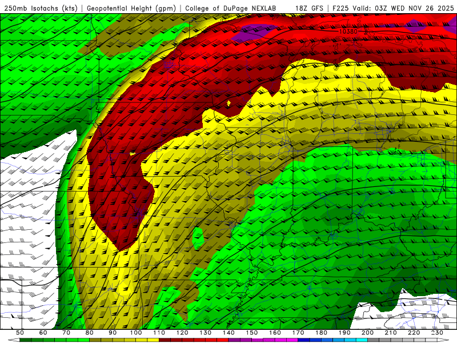This screenshot has height=343, width=457.
Task: Pick the dark red colorbar segment right of 110
Action: pyautogui.click(x=165, y=340)
